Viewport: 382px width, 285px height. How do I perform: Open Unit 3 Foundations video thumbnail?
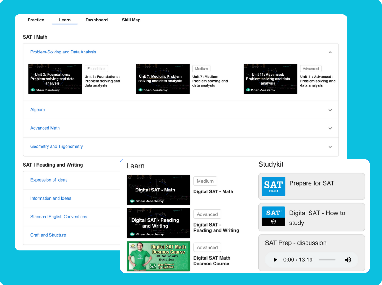tap(55, 79)
